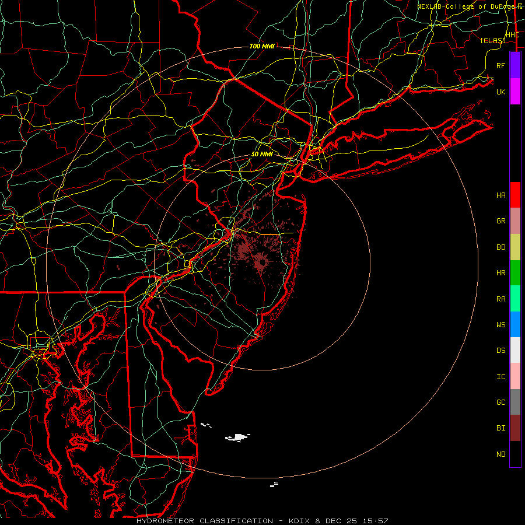Select the GR legend color block
Viewport: 525px width, 525px height.
pyautogui.click(x=515, y=220)
